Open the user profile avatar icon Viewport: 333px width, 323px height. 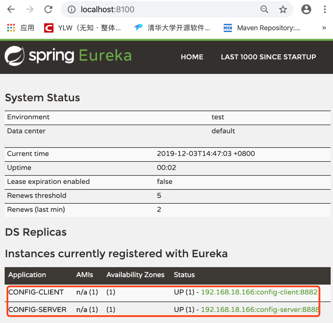pyautogui.click(x=306, y=9)
